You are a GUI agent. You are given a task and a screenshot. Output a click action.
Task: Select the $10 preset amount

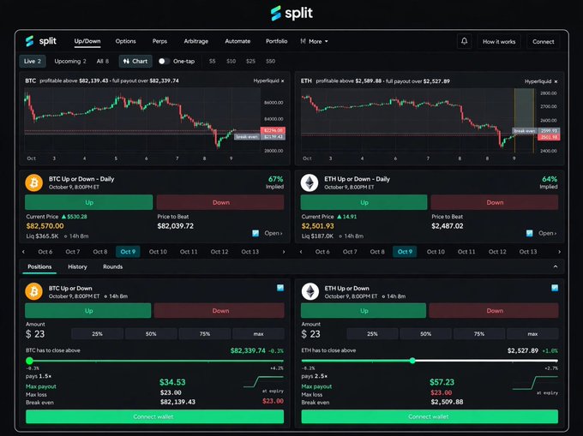click(231, 62)
